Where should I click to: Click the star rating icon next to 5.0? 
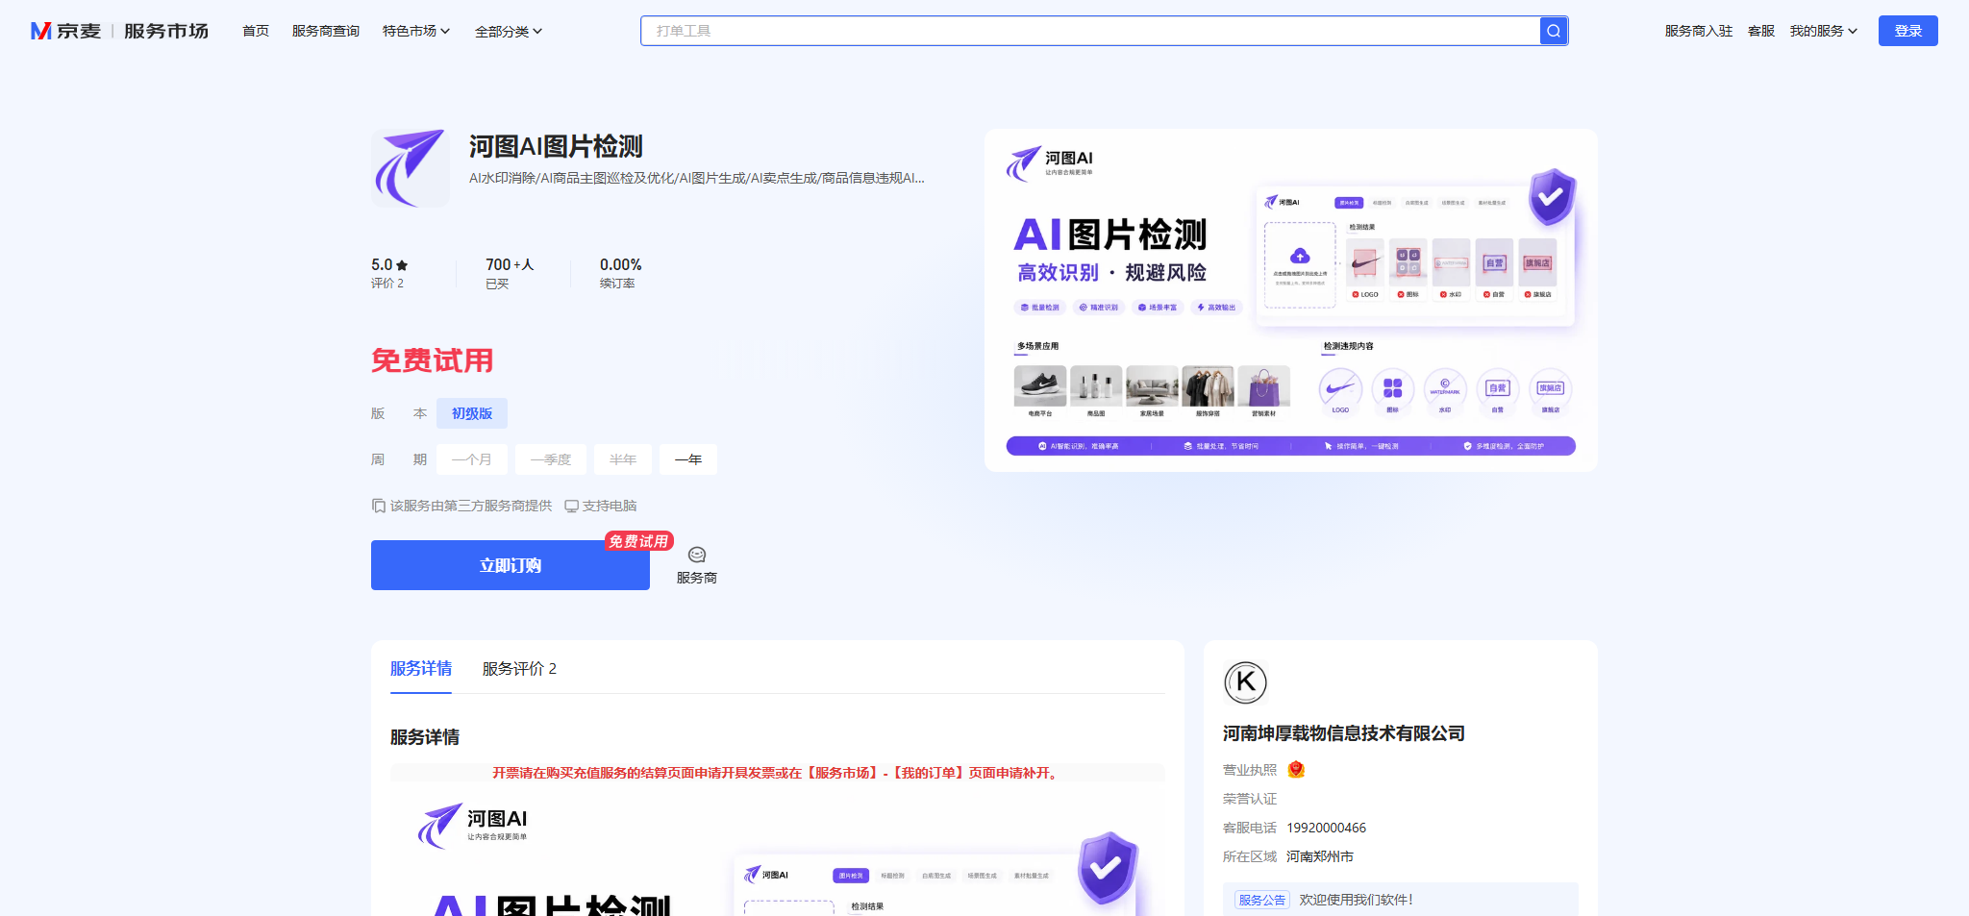coord(402,265)
